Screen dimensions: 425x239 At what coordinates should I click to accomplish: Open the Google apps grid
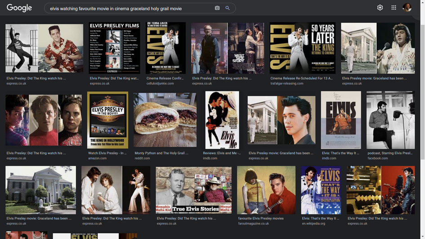(x=394, y=8)
